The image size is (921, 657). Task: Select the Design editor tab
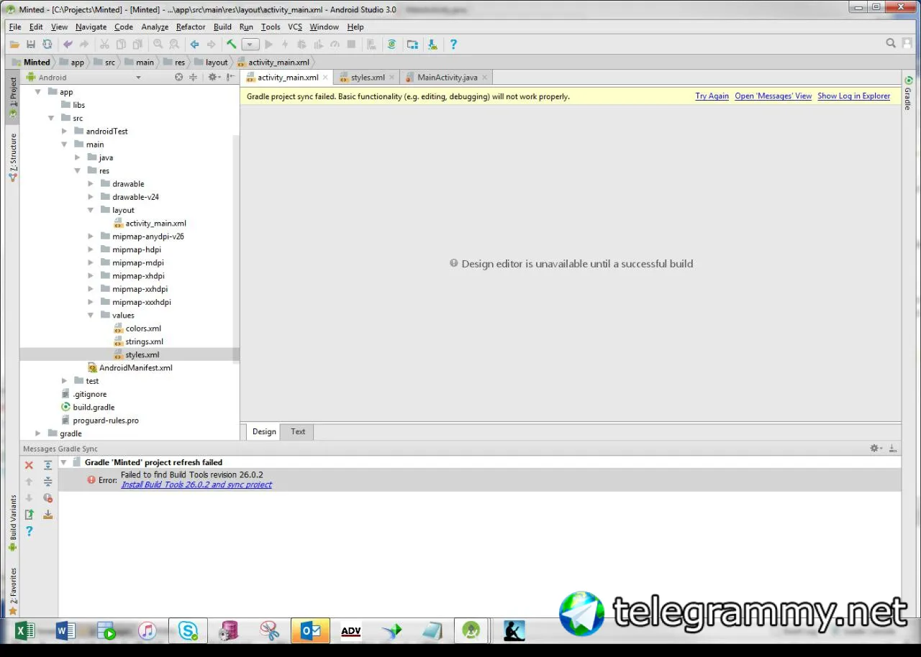pyautogui.click(x=264, y=431)
